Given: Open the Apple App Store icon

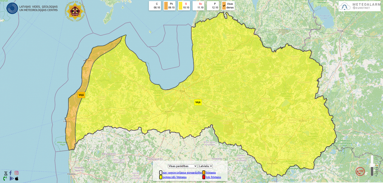Looking at the screenshot, I should coord(17,178).
